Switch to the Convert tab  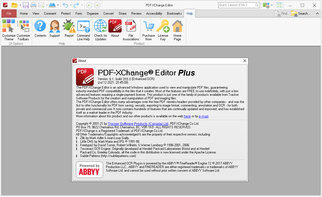pyautogui.click(x=108, y=14)
